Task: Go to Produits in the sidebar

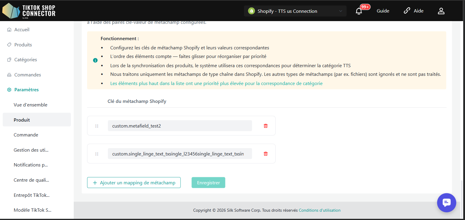Action: point(23,45)
